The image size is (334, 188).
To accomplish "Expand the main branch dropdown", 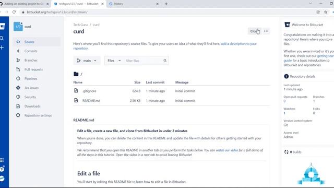I will (x=87, y=61).
